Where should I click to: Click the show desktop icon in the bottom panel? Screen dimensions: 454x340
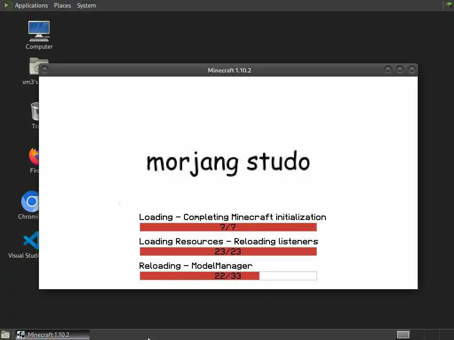pyautogui.click(x=5, y=335)
